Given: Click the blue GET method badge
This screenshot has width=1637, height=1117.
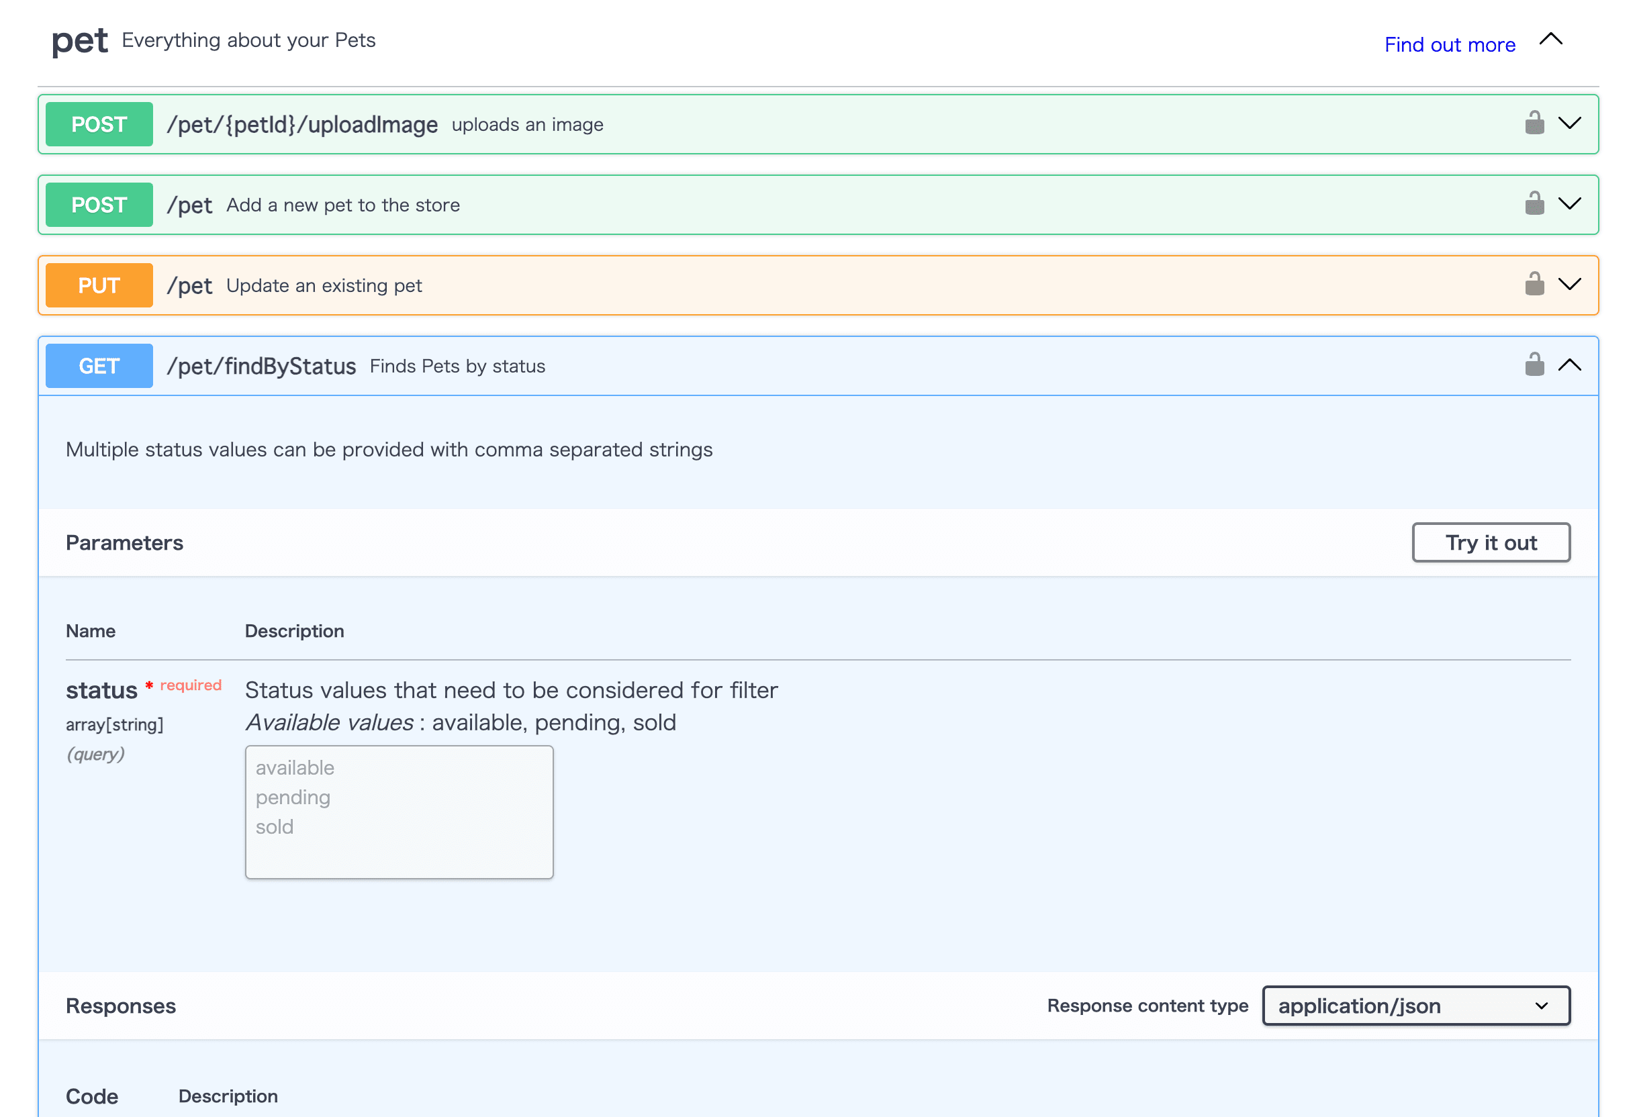Looking at the screenshot, I should [99, 366].
